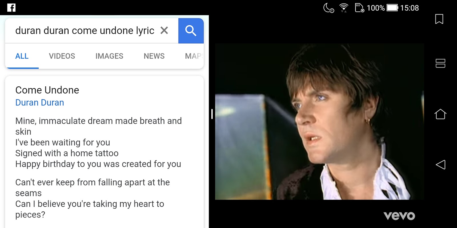This screenshot has width=457, height=228.
Task: Tap the Wi-Fi status icon
Action: pos(344,8)
